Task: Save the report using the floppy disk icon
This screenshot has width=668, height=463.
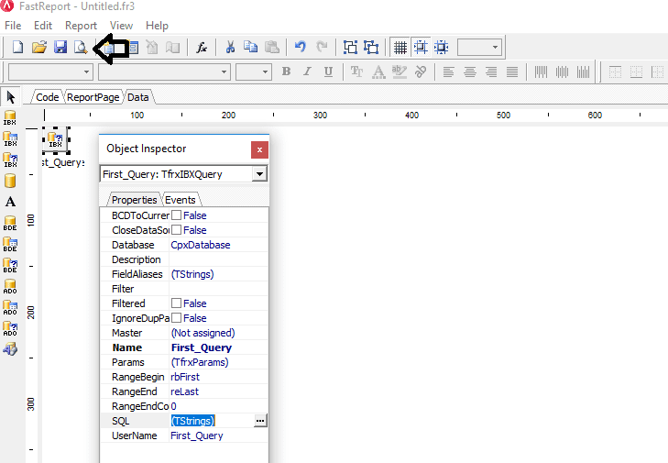Action: click(x=60, y=47)
